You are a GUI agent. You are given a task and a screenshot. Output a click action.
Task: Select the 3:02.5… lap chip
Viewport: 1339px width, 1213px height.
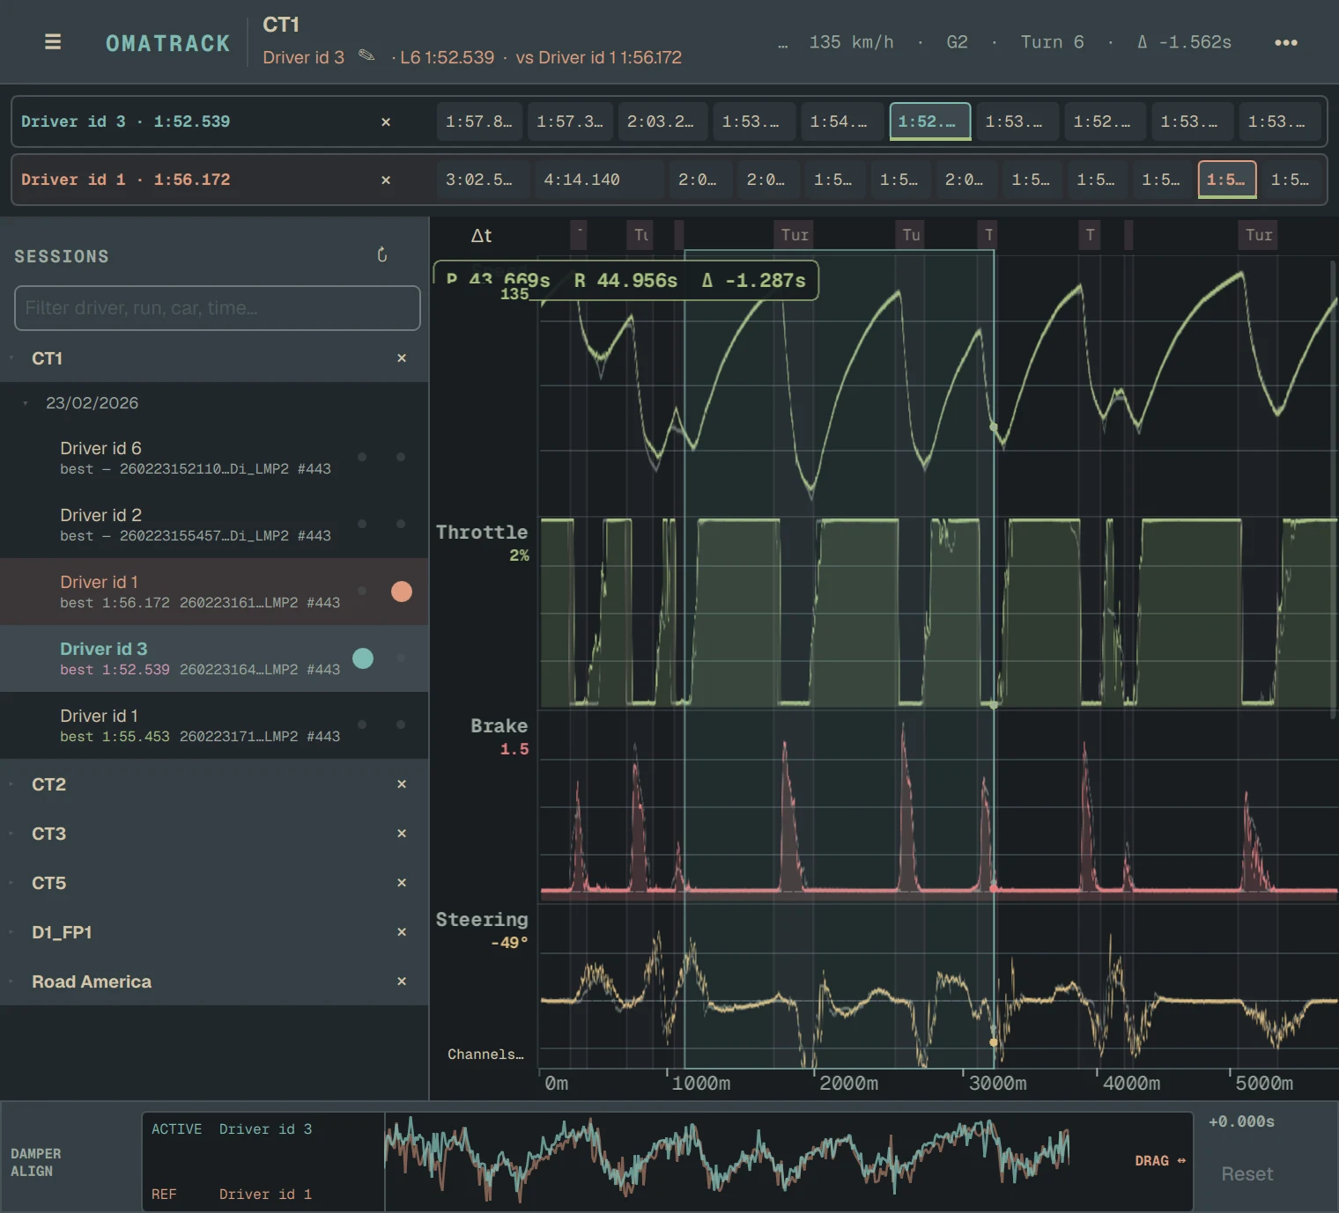(483, 180)
